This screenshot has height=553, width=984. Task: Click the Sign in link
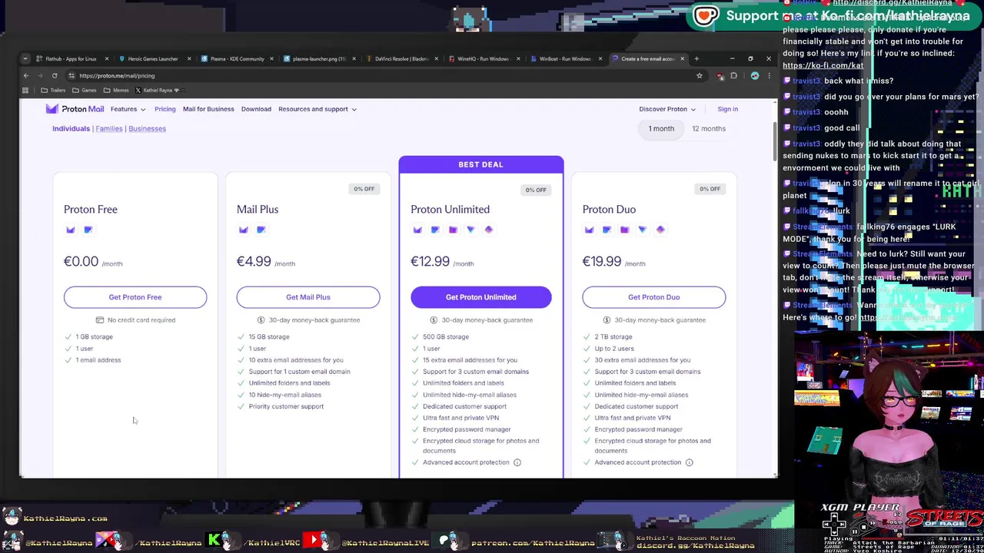click(727, 109)
